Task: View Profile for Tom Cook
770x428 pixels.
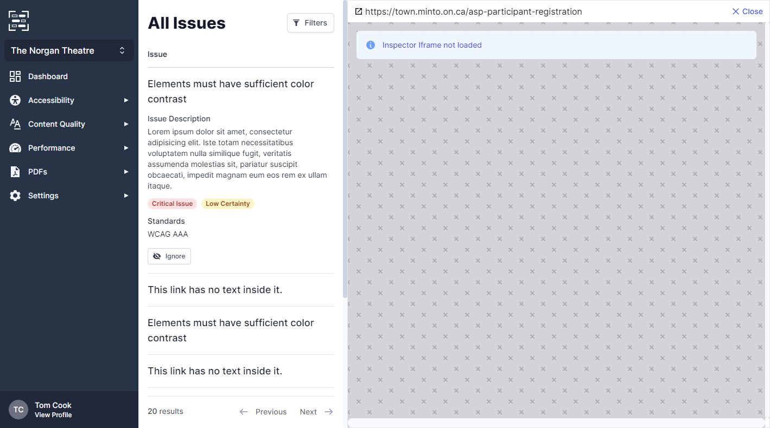Action: [x=53, y=415]
